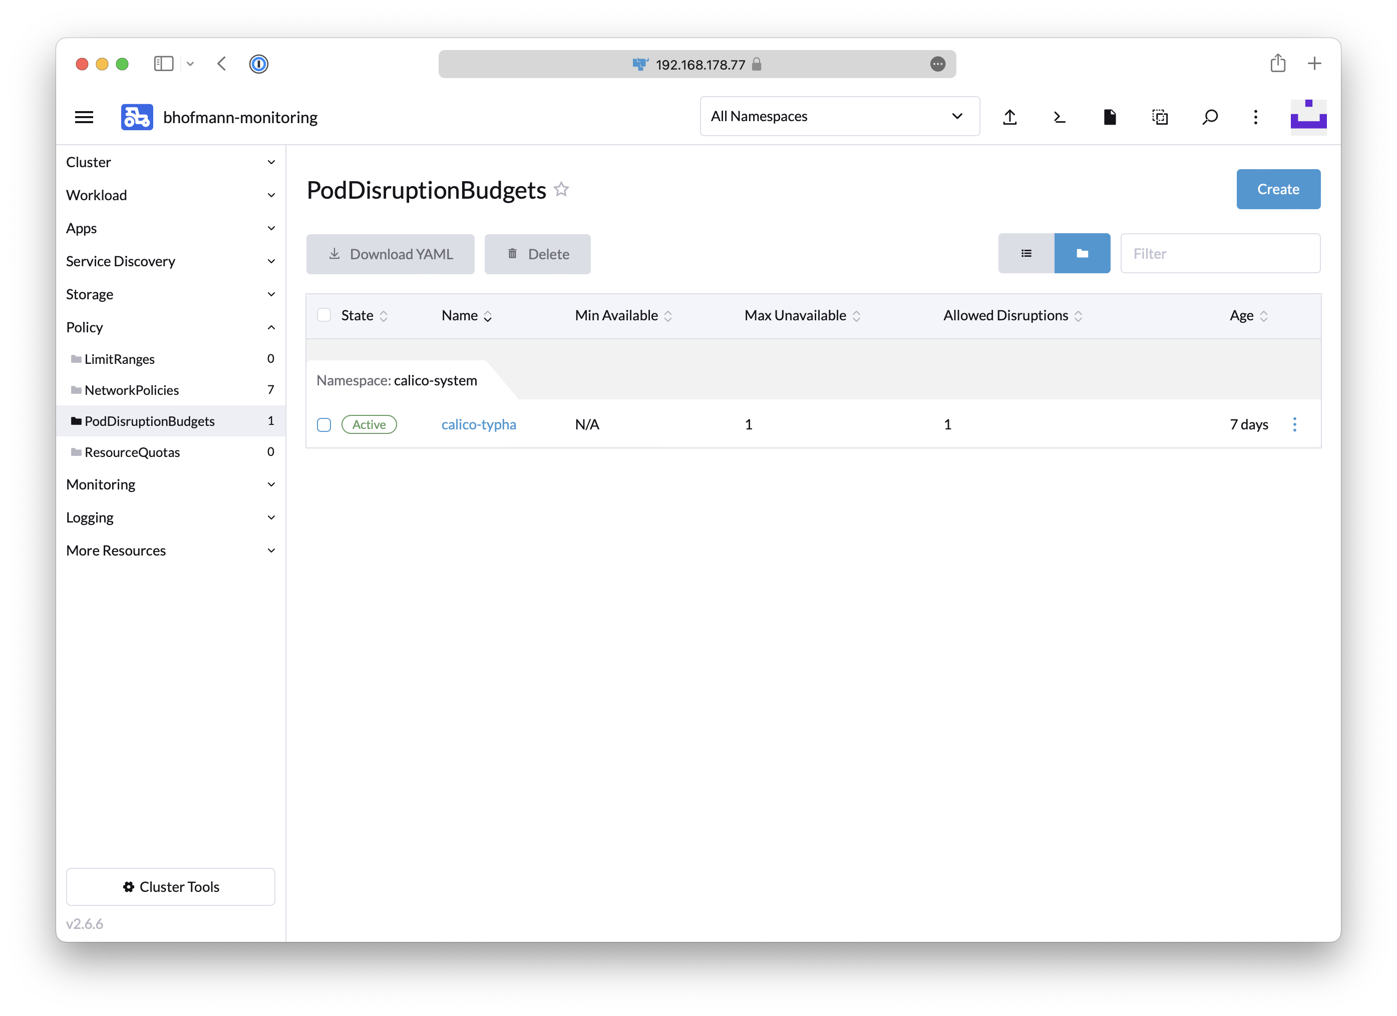The width and height of the screenshot is (1397, 1016).
Task: Click the v2.6.6 version label
Action: [x=85, y=923]
